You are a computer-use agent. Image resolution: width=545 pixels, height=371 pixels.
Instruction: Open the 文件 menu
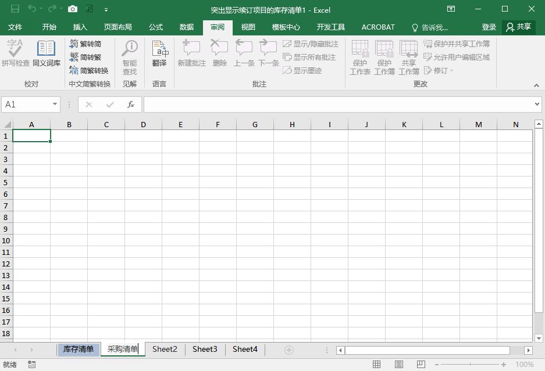pyautogui.click(x=16, y=27)
